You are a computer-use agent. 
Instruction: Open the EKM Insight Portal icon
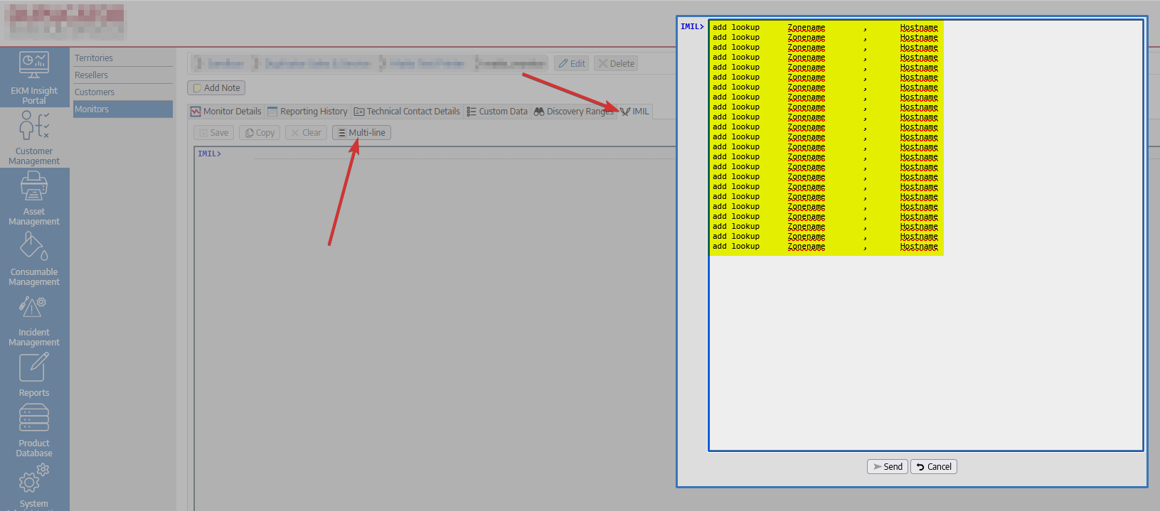point(34,66)
